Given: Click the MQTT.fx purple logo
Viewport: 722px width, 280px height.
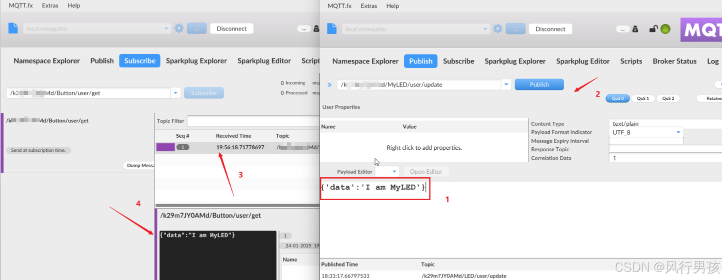Looking at the screenshot, I should point(701,29).
